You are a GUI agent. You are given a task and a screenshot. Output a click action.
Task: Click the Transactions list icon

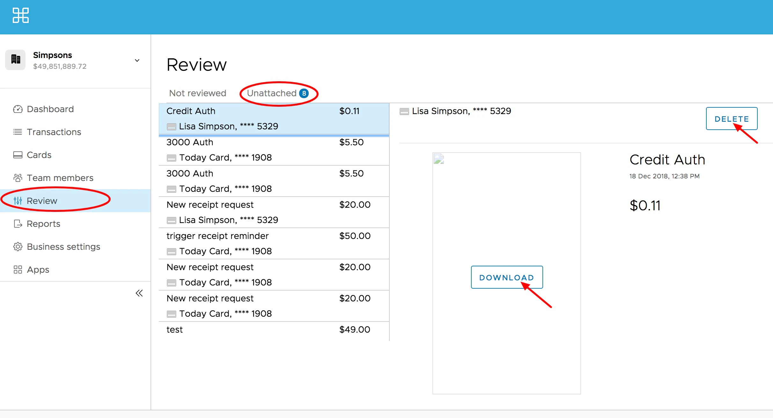pyautogui.click(x=18, y=132)
